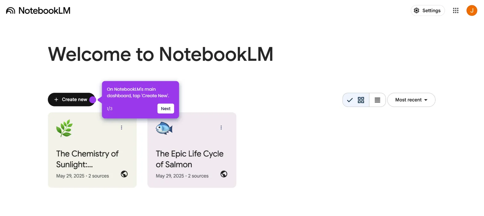Open the orange J account avatar

[x=472, y=10]
